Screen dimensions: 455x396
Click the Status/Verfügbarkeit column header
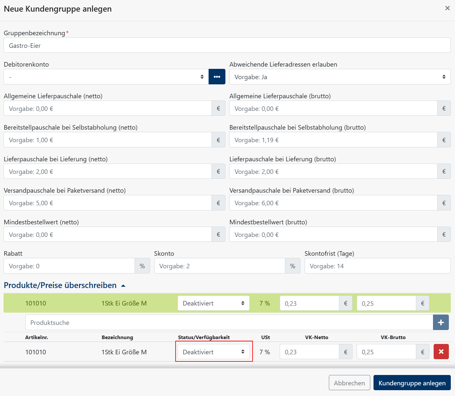tap(204, 337)
